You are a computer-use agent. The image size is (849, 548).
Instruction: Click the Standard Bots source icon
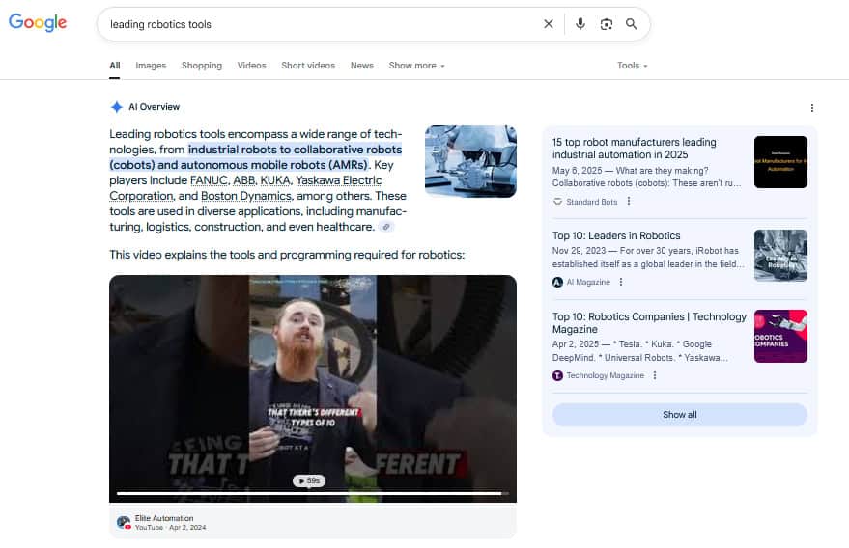pyautogui.click(x=557, y=202)
